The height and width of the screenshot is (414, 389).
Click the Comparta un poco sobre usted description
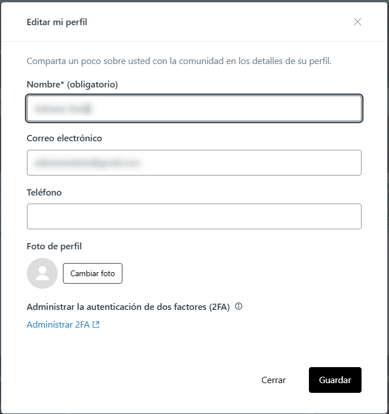tap(179, 61)
